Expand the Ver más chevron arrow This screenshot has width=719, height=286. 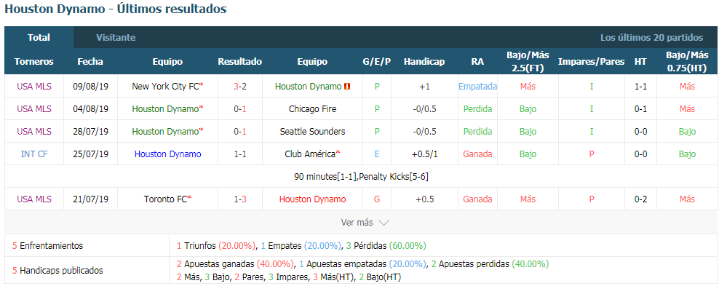coord(384,223)
